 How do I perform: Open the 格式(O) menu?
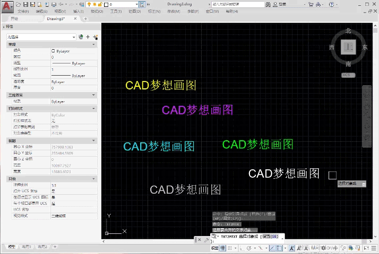tap(97, 11)
